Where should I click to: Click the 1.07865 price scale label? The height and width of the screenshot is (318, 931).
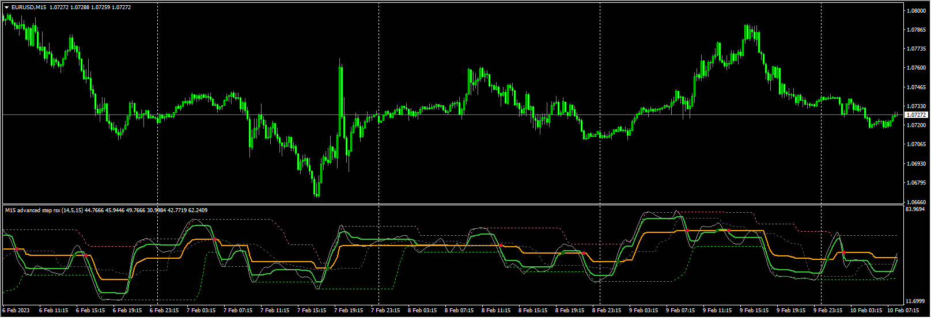916,29
